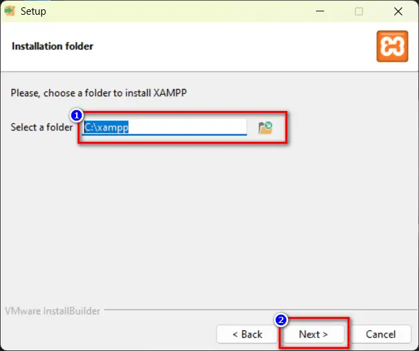
Task: Click the "Installation folder" heading
Action: [x=53, y=46]
